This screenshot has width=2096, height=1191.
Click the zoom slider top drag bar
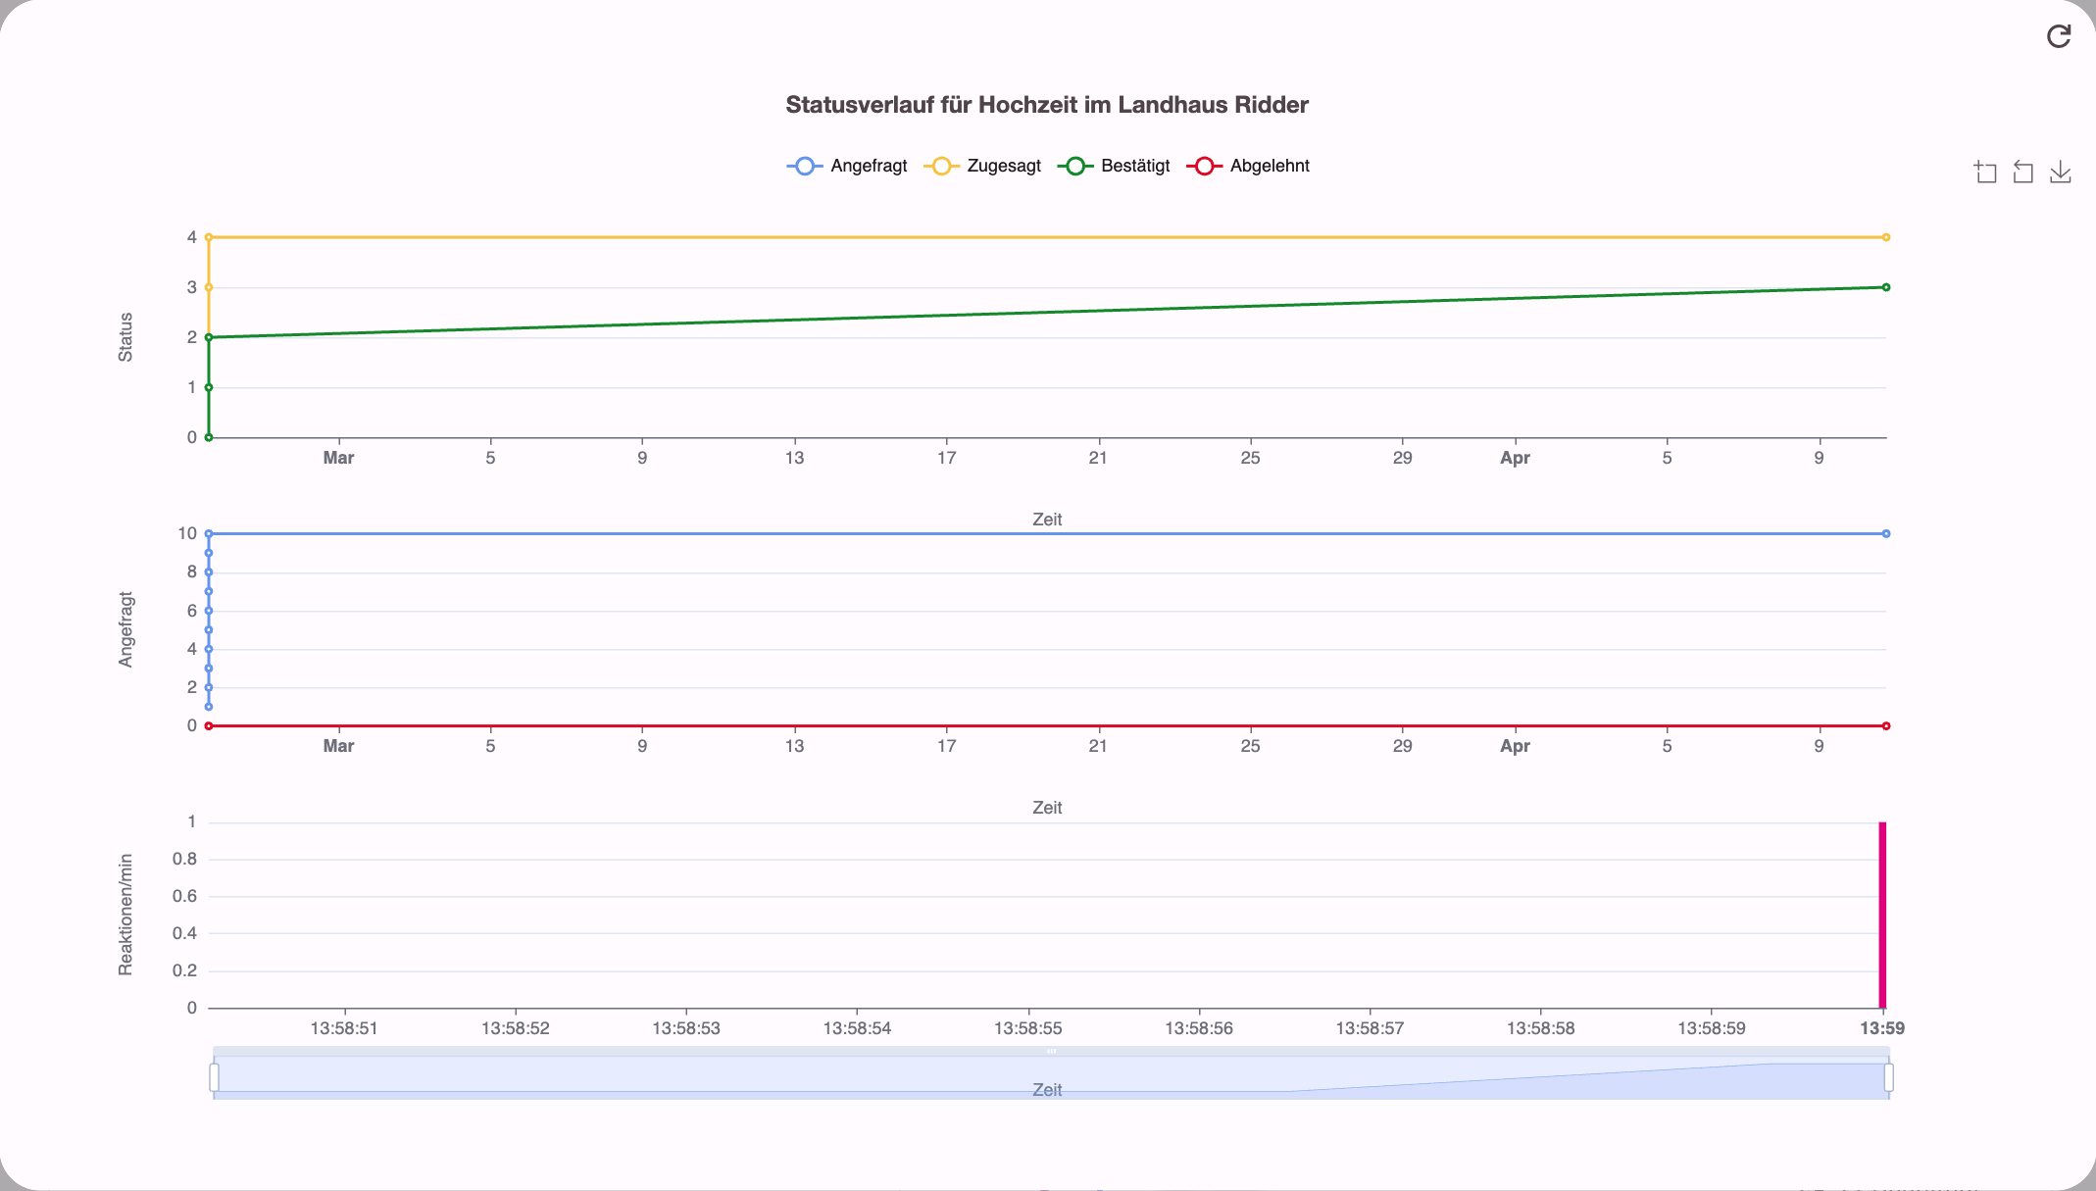click(x=1051, y=1051)
